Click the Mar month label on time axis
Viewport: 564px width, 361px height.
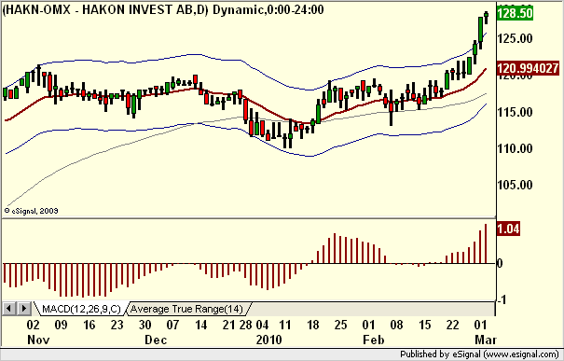pyautogui.click(x=486, y=340)
